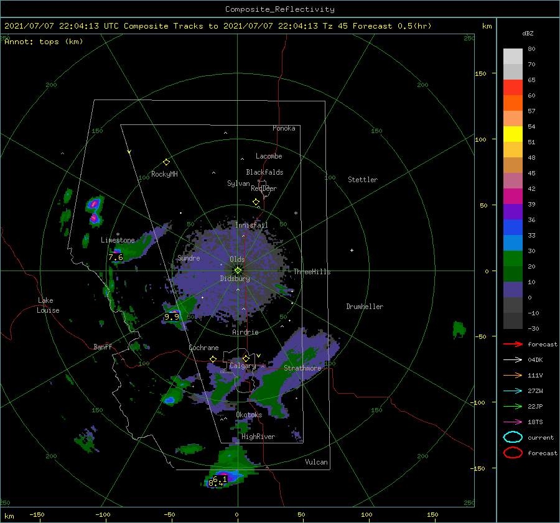Click the yellow diamond marker below RedDeer
560x523 pixels.
point(256,202)
